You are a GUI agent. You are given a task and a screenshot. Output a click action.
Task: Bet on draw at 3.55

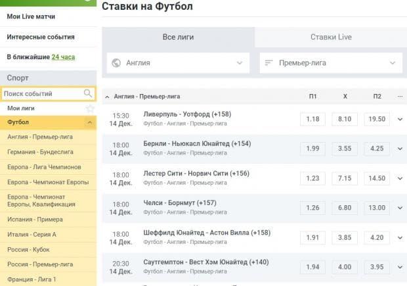(345, 149)
